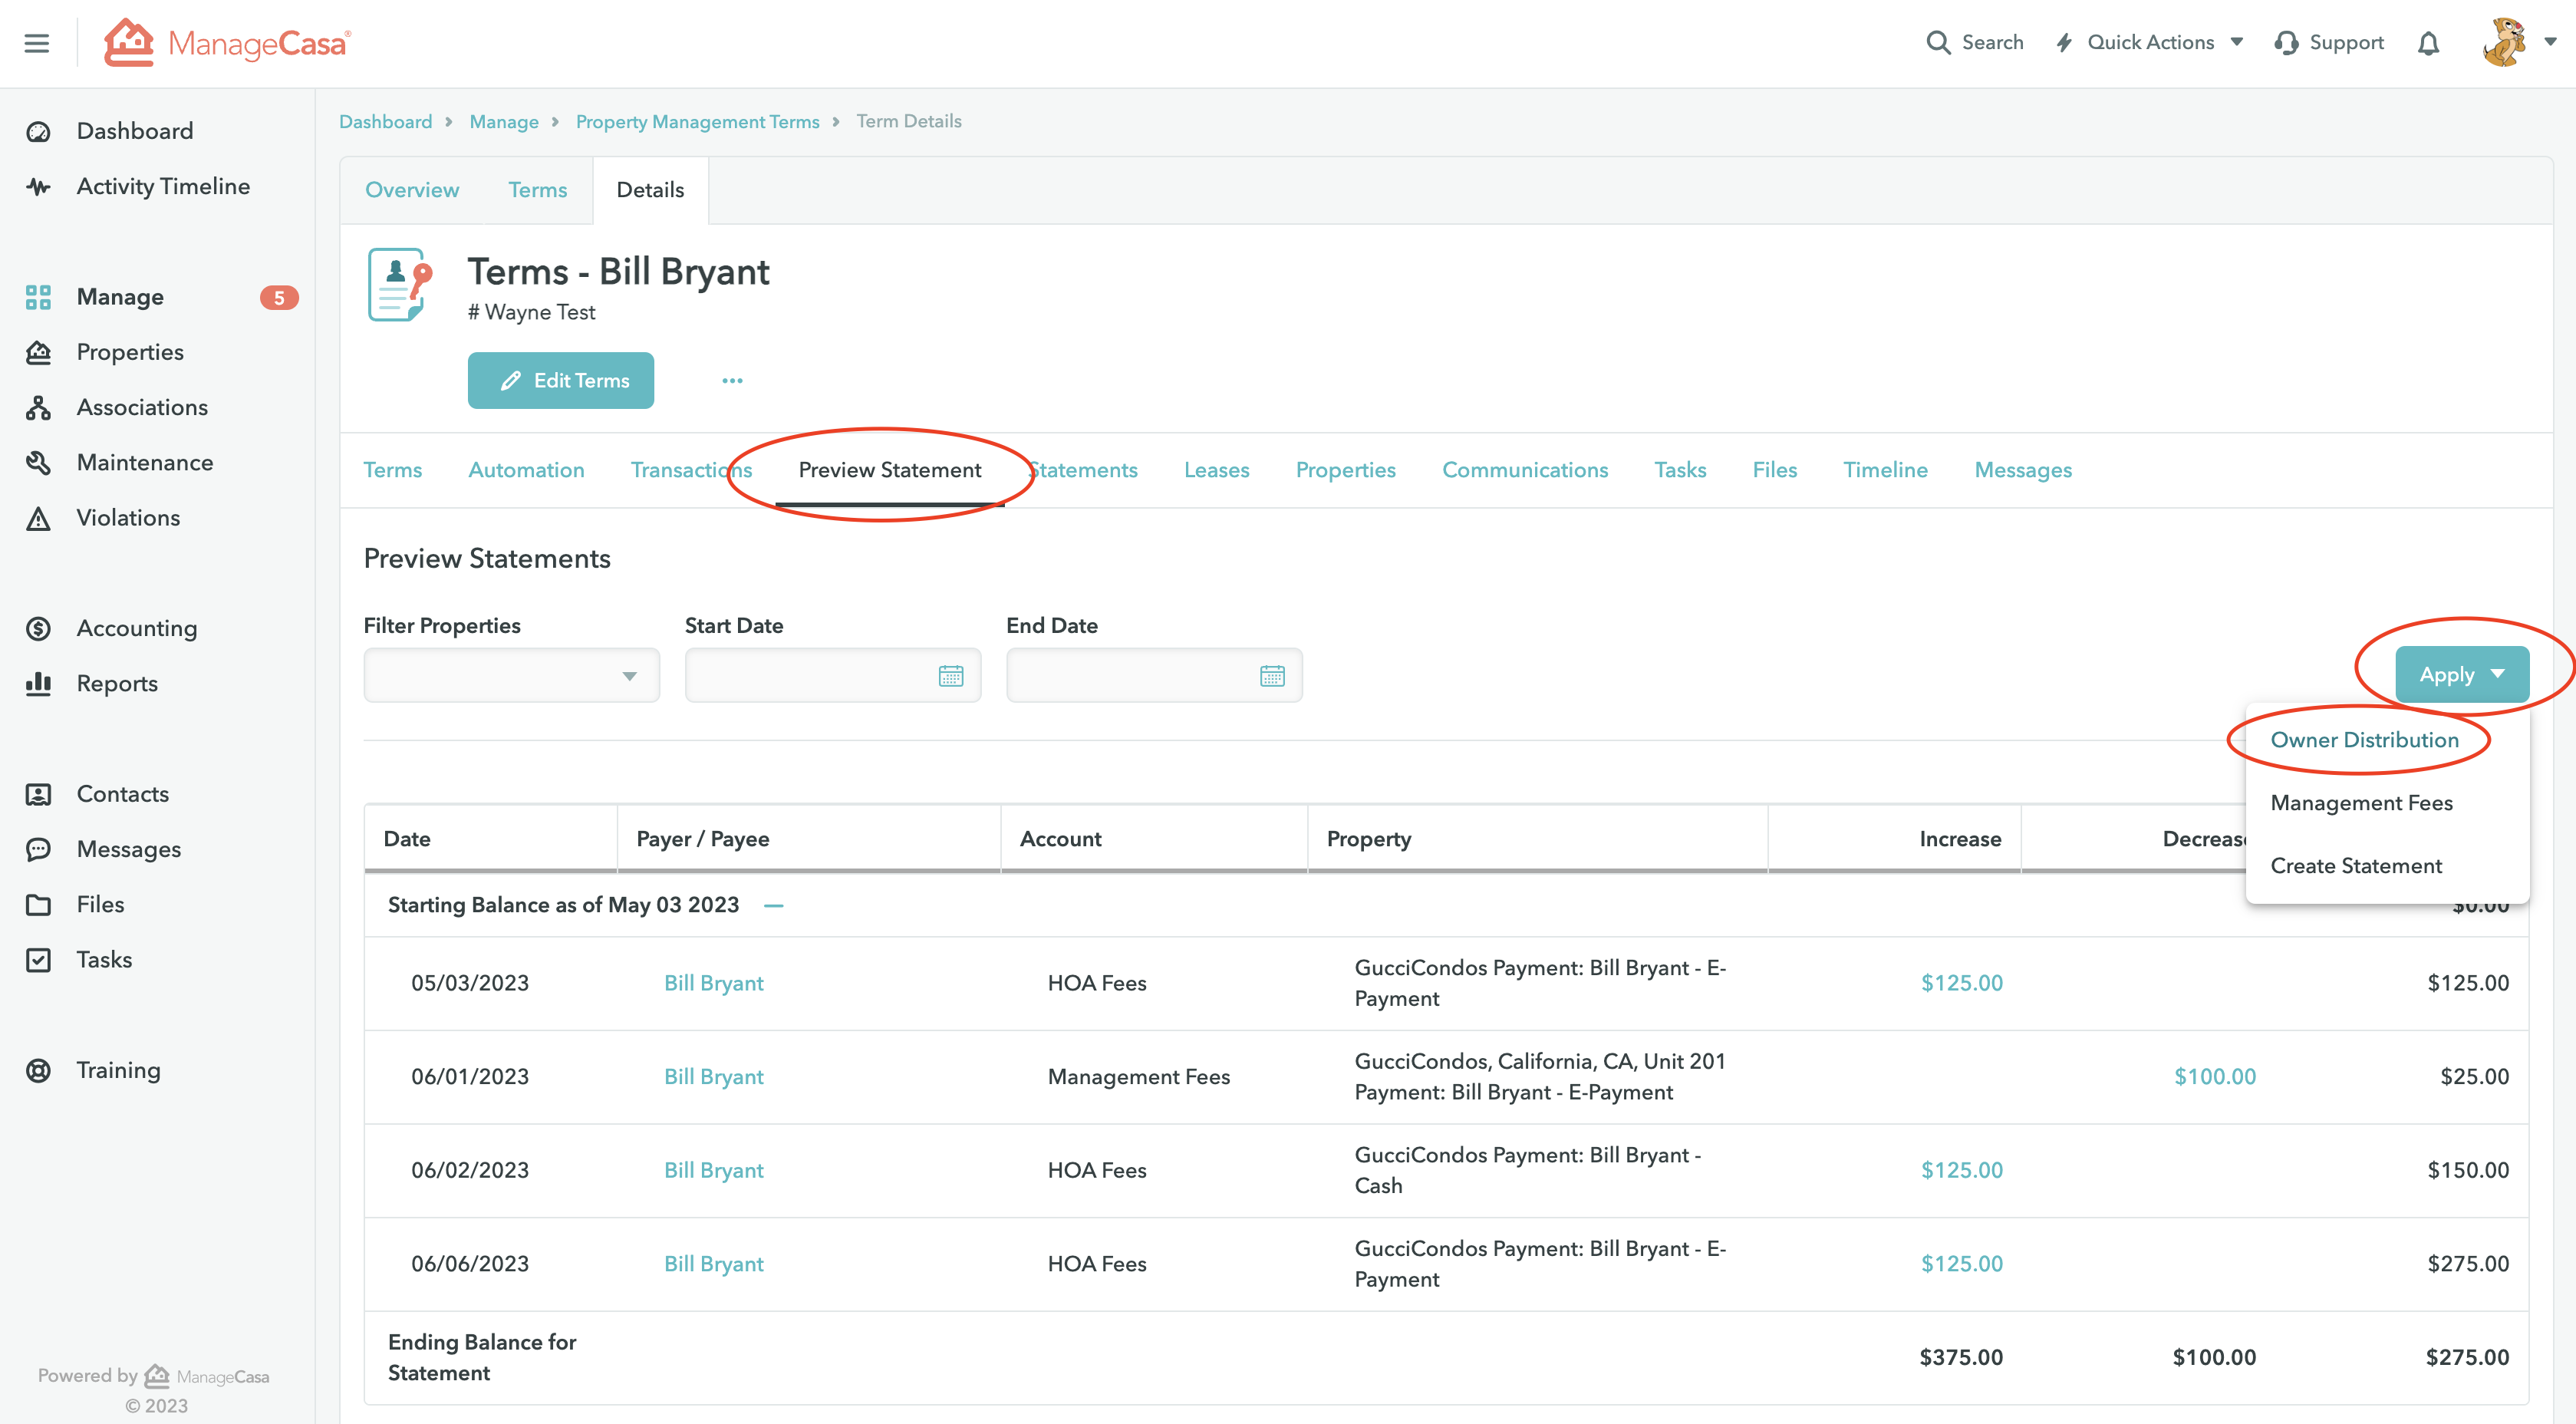Click the Start Date input field
This screenshot has width=2576, height=1424.
pyautogui.click(x=810, y=676)
